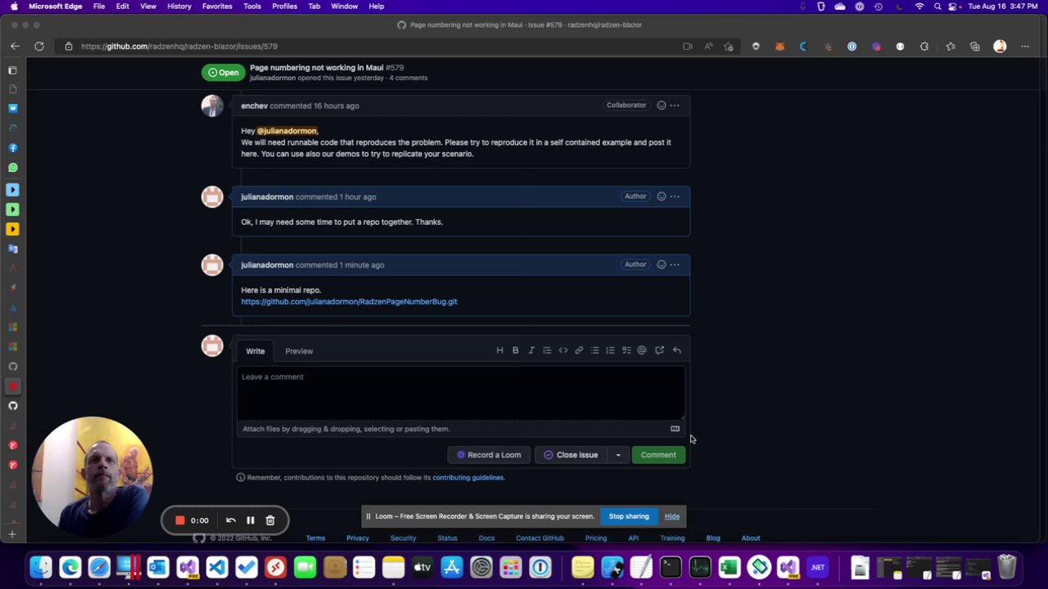This screenshot has width=1048, height=589.
Task: Open the RadzenPageNumberBug.git repo link
Action: [x=349, y=302]
